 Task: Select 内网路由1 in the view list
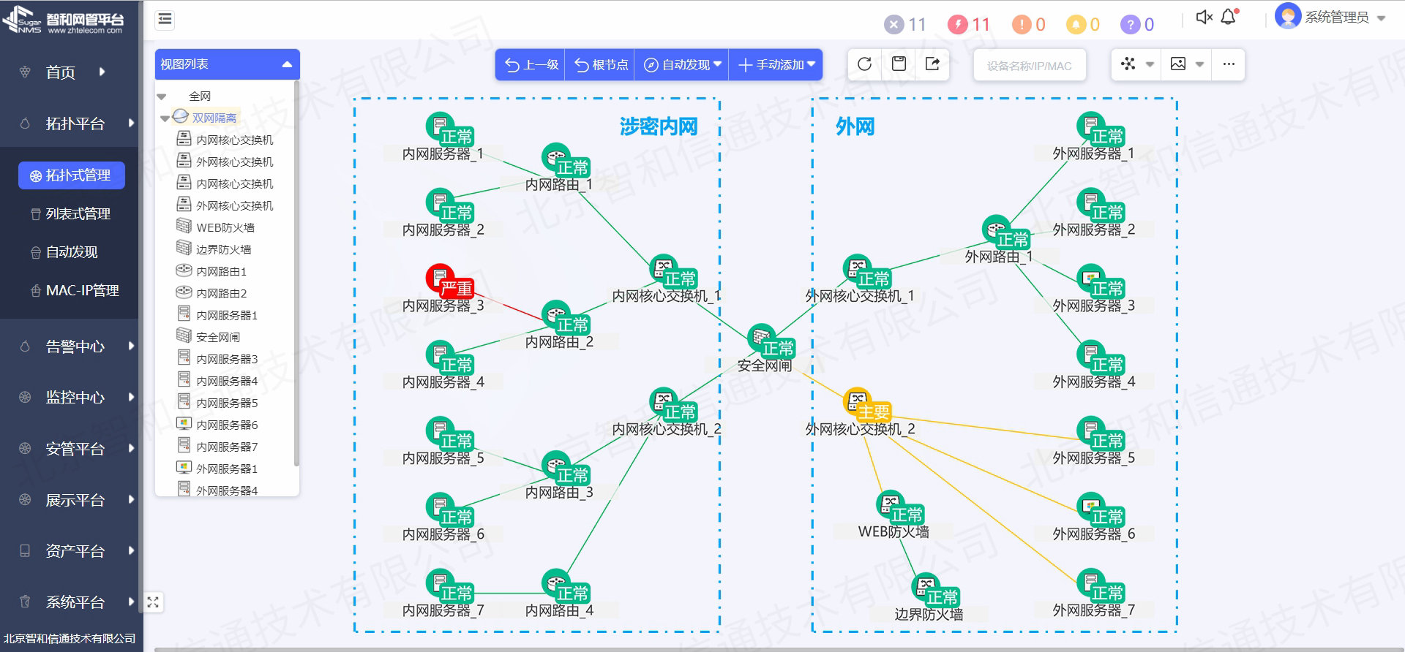coord(211,271)
